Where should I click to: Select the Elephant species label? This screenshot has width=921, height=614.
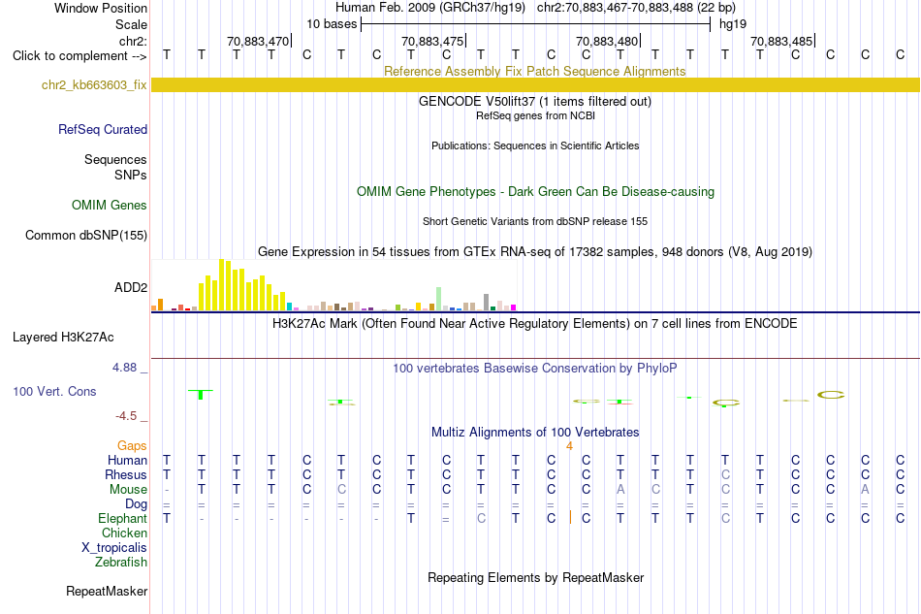pyautogui.click(x=123, y=518)
